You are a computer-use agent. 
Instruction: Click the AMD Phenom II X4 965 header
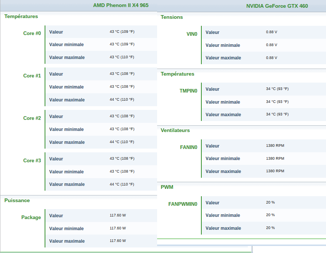[121, 6]
